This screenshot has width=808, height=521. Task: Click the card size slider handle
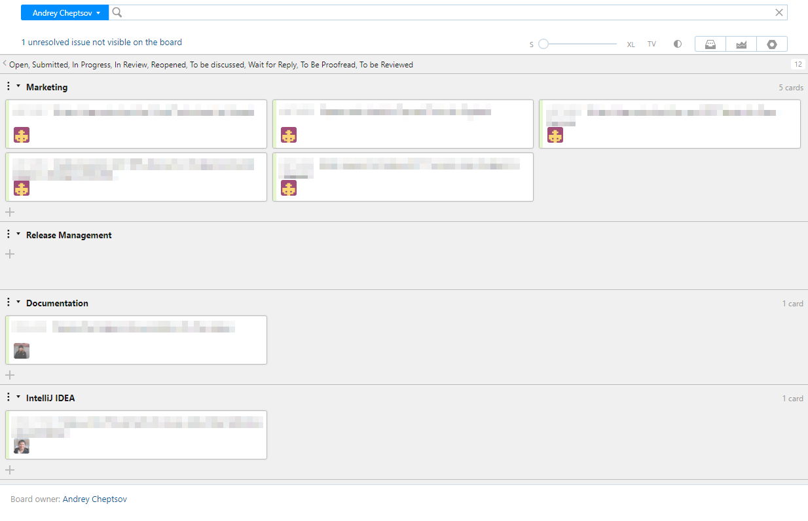[543, 44]
